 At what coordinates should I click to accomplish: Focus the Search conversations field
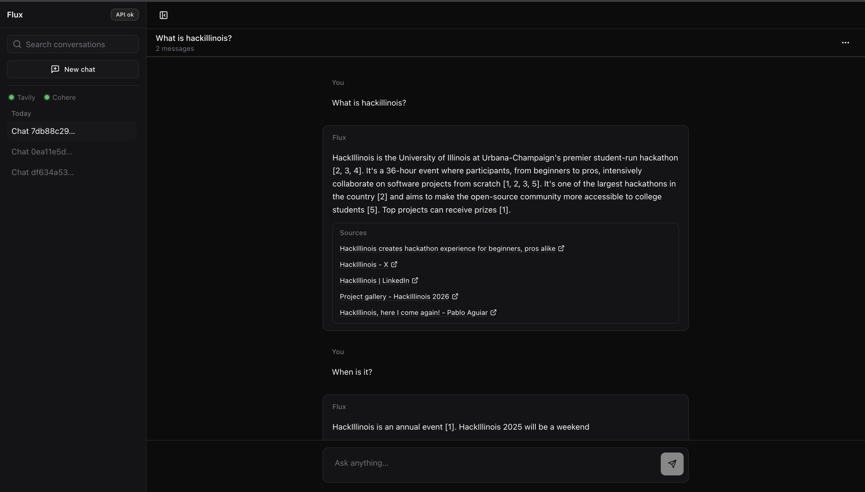(78, 44)
